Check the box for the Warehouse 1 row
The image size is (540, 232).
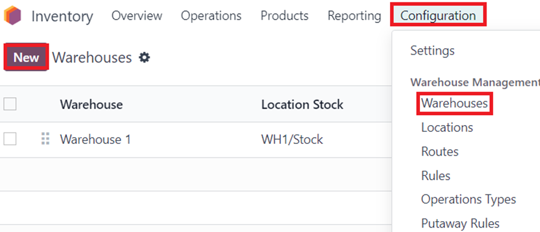(10, 139)
